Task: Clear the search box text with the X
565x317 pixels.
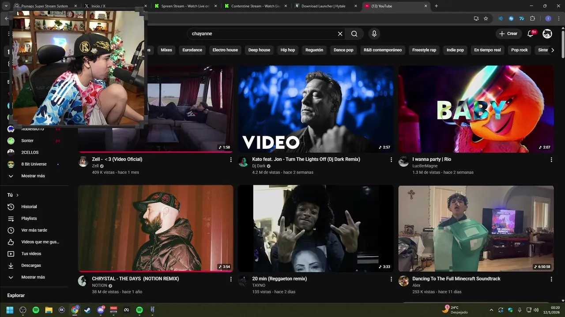Action: [x=340, y=34]
